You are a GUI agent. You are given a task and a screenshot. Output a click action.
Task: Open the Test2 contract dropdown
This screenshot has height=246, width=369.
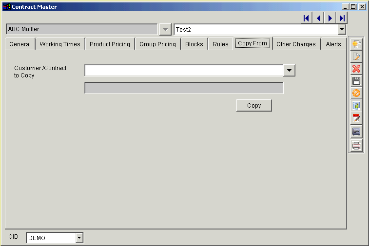(x=342, y=29)
